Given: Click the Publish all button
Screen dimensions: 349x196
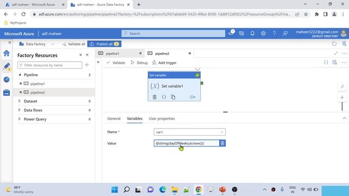Looking at the screenshot, I should click(x=104, y=44).
